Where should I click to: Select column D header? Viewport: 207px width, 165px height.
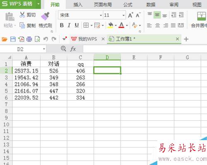[107, 57]
